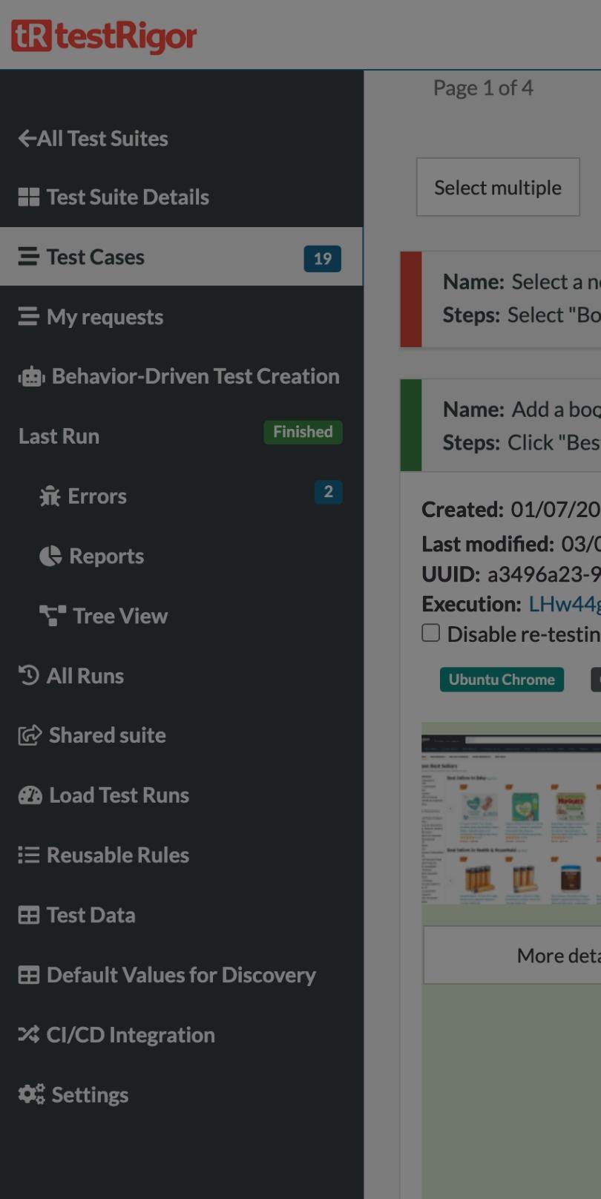Click the More details button

(512, 955)
